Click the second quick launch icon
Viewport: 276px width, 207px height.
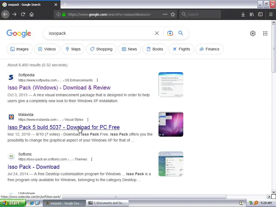(38, 203)
